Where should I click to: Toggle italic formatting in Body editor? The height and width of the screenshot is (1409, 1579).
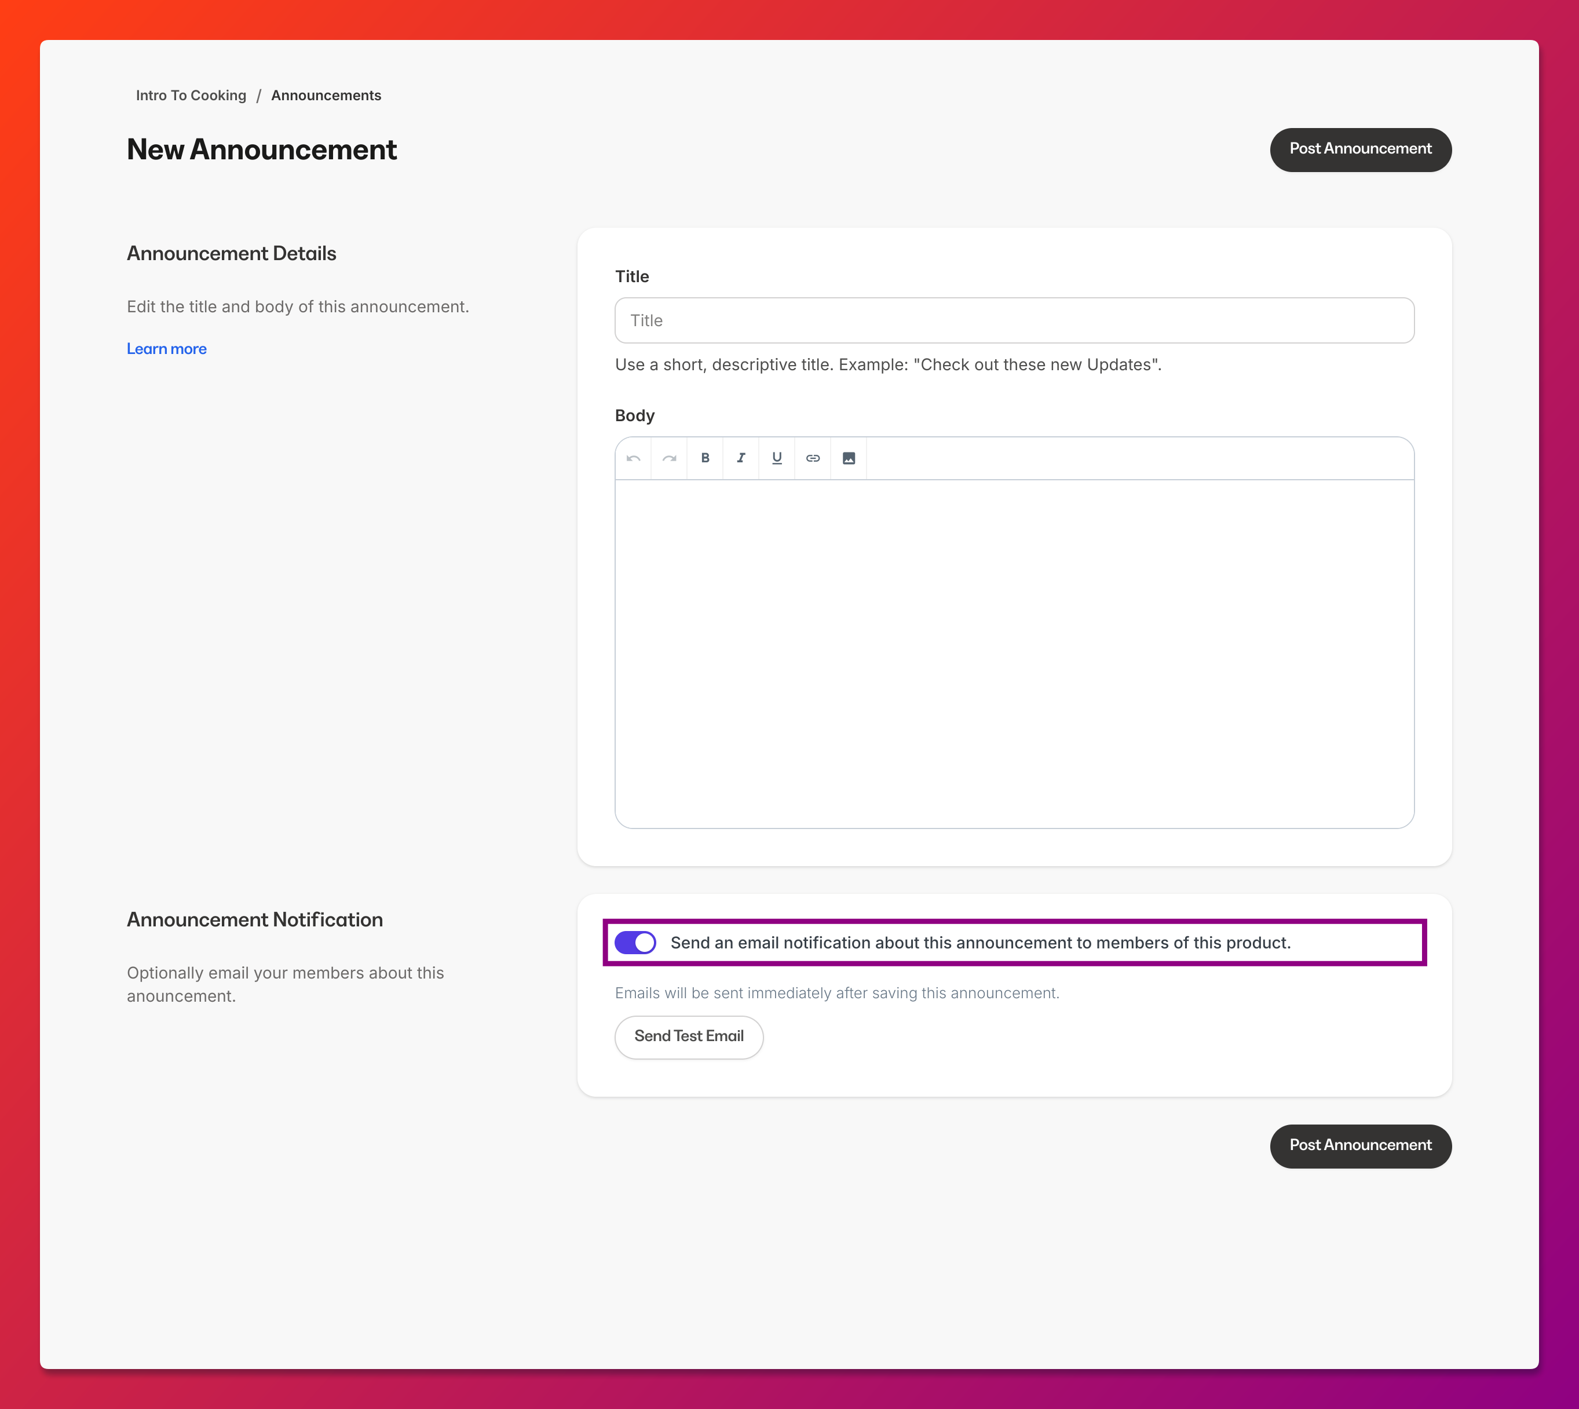point(741,458)
